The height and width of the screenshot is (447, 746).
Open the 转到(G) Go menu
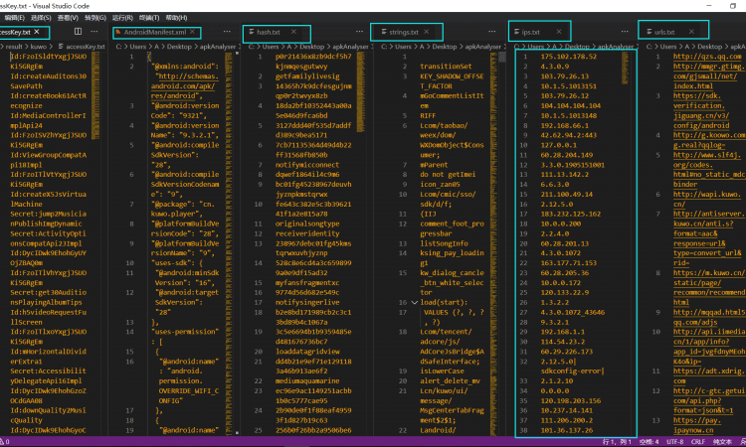(95, 18)
